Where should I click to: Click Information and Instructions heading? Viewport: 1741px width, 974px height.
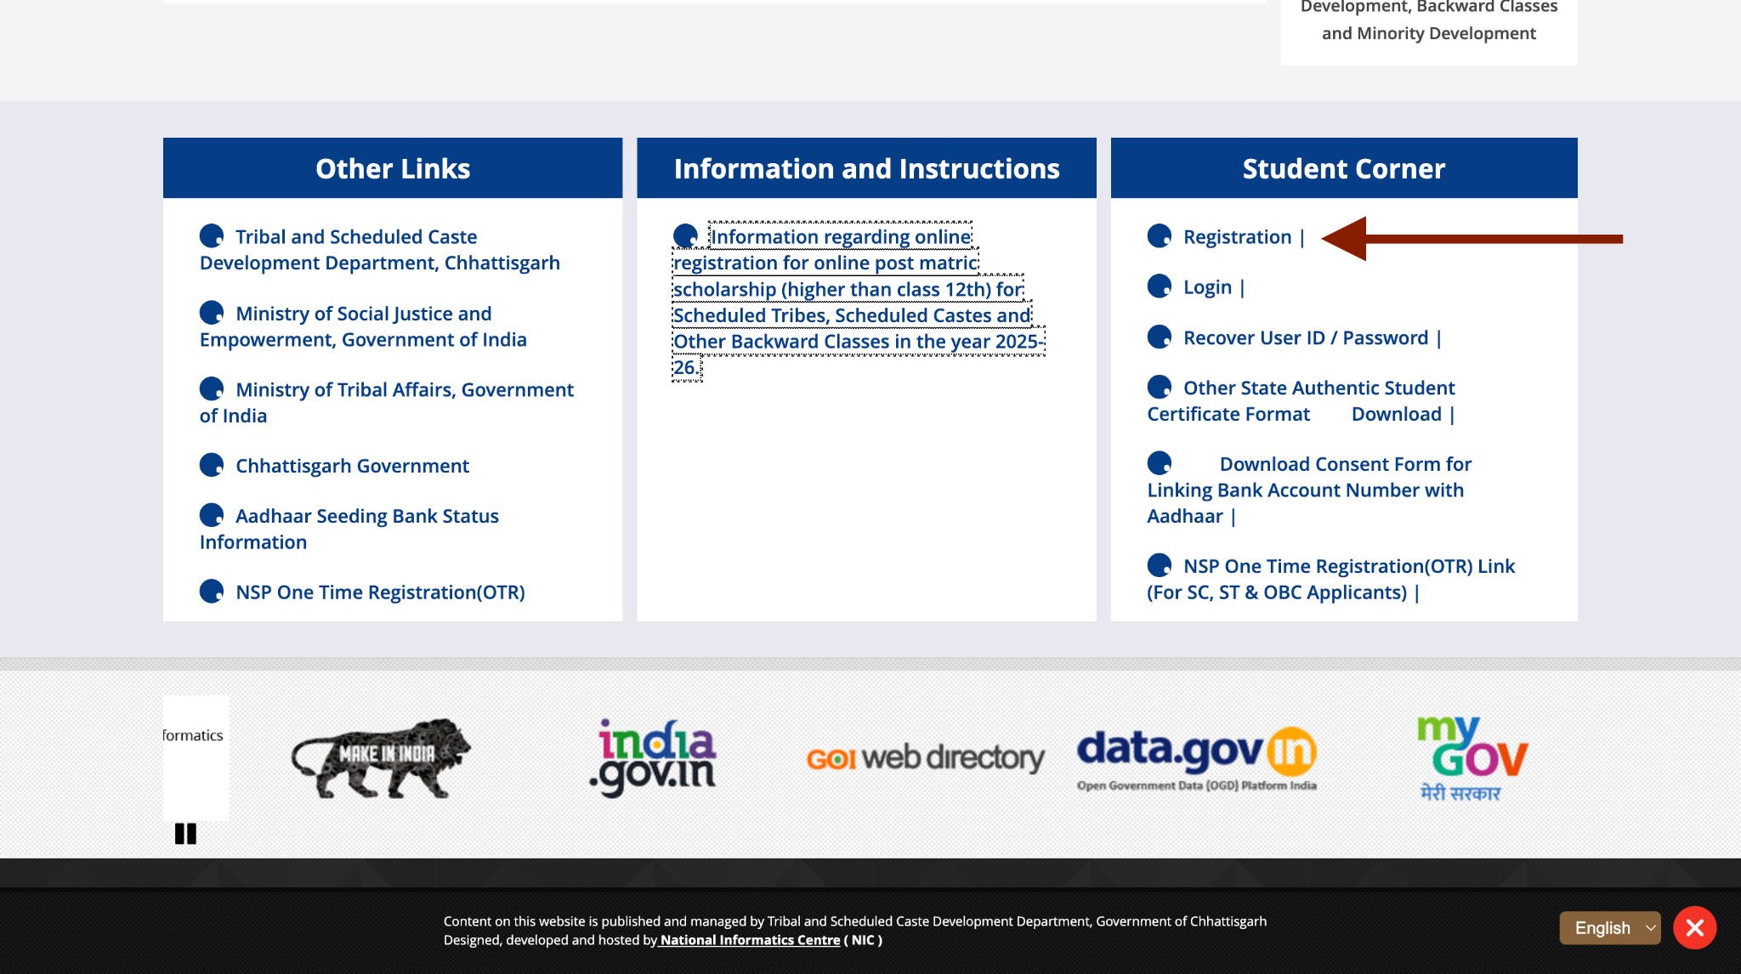(866, 168)
